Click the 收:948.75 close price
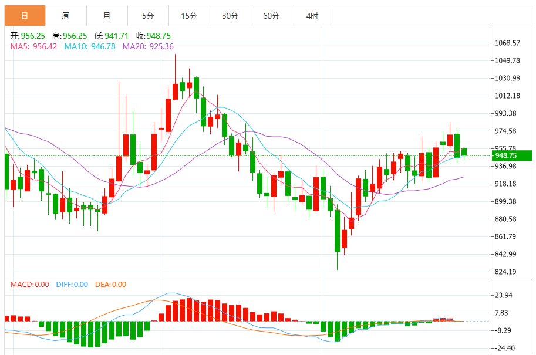The height and width of the screenshot is (355, 536). tap(153, 36)
